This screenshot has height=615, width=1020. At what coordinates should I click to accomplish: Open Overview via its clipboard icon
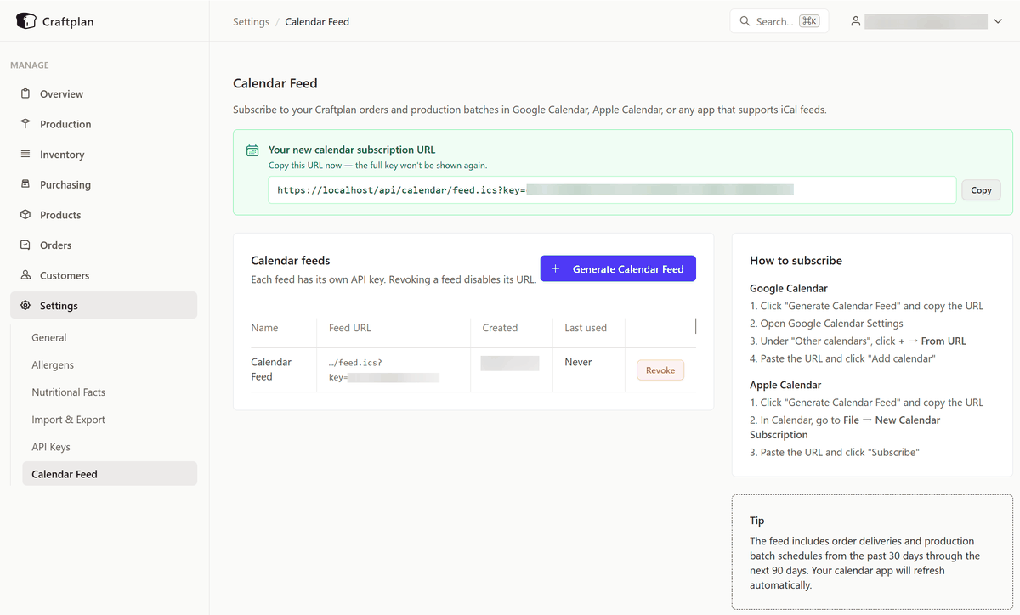(x=25, y=94)
